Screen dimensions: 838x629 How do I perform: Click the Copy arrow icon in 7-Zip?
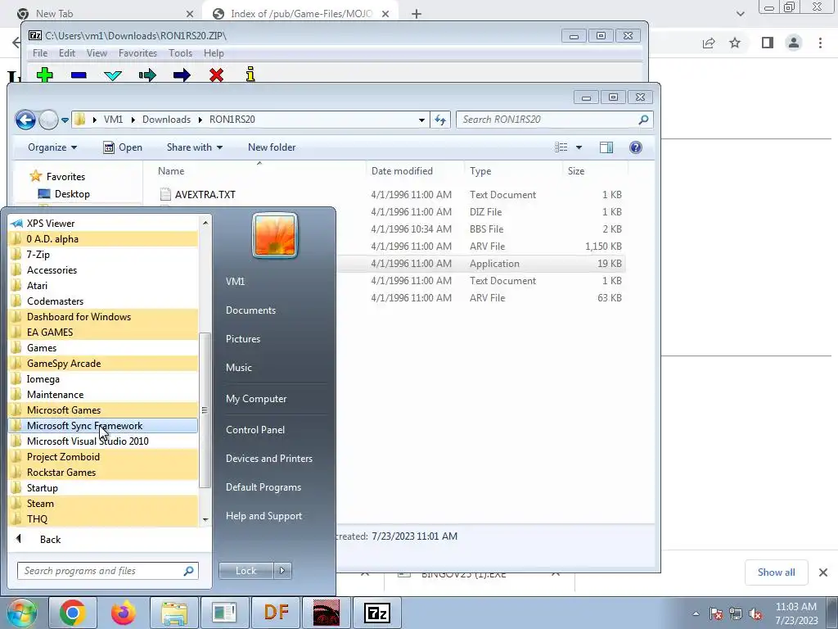pos(147,75)
